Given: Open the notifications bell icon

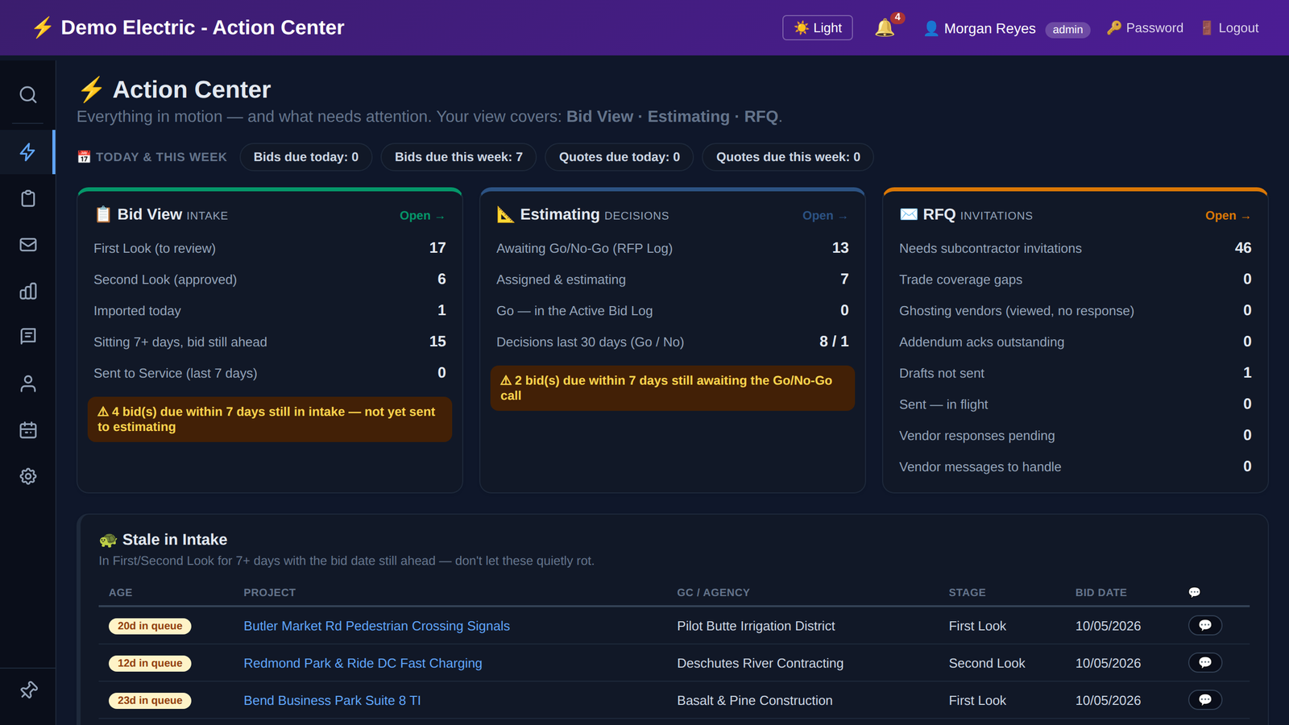Looking at the screenshot, I should tap(885, 28).
